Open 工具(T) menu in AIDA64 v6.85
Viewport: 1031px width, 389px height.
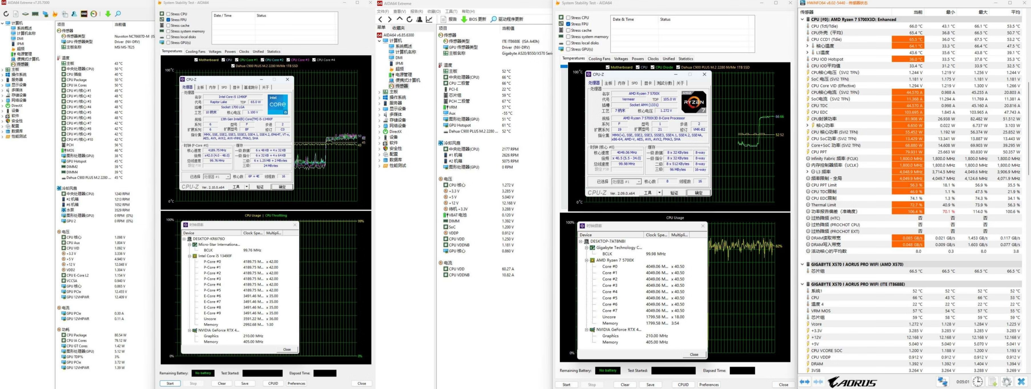point(451,12)
